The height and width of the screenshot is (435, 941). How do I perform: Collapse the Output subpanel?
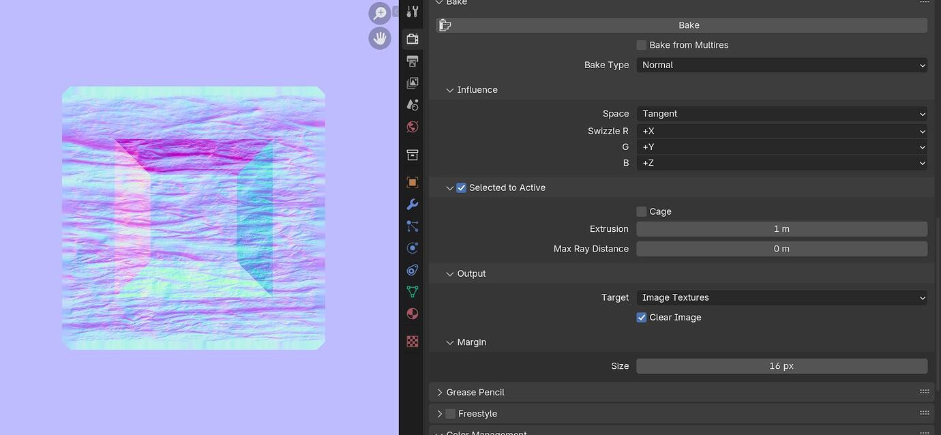[449, 273]
